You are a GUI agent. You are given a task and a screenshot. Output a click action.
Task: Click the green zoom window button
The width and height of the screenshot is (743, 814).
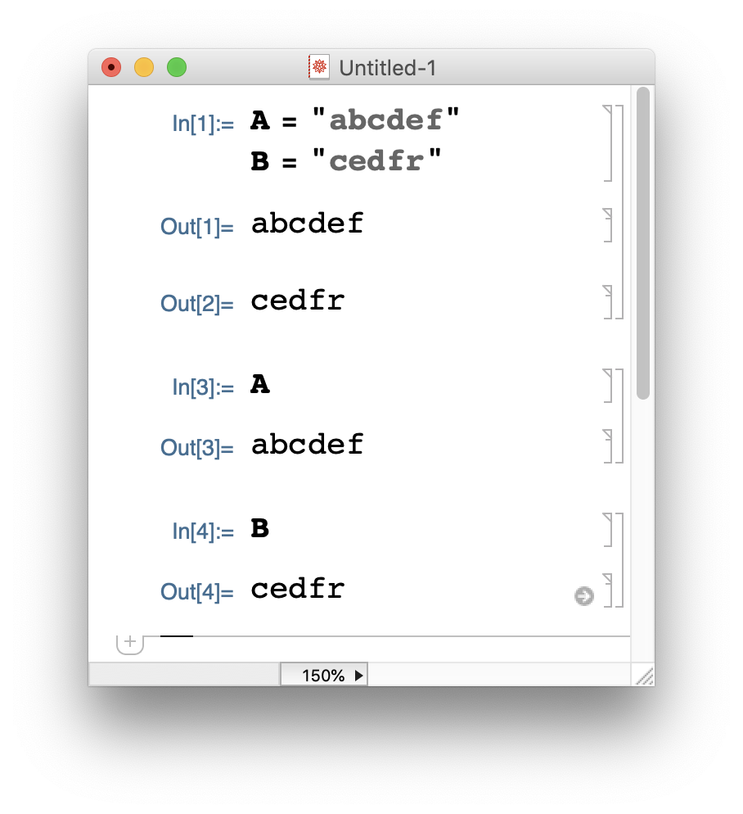point(177,67)
